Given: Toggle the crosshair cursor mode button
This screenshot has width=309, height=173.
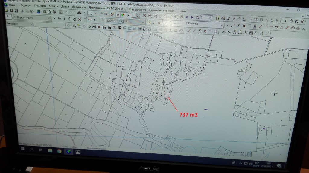Looking at the screenshot, I should point(91,14).
